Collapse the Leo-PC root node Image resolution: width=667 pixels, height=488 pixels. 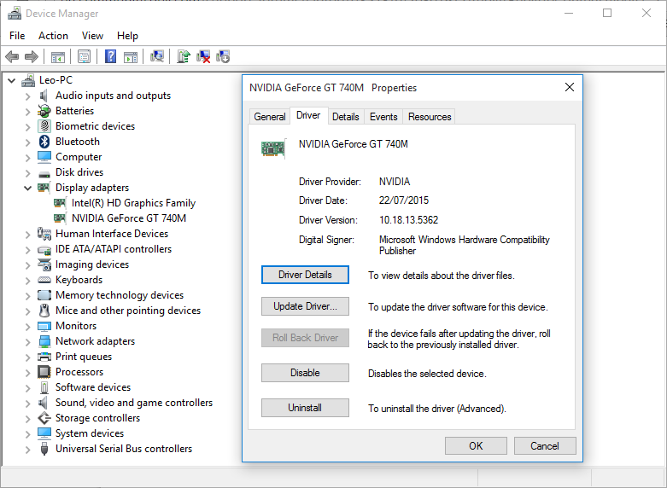coord(12,80)
